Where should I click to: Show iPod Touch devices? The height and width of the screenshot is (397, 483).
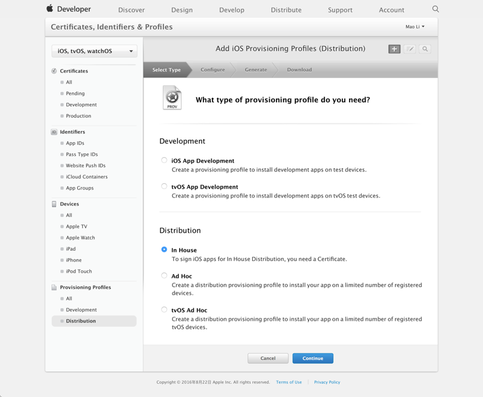point(79,271)
